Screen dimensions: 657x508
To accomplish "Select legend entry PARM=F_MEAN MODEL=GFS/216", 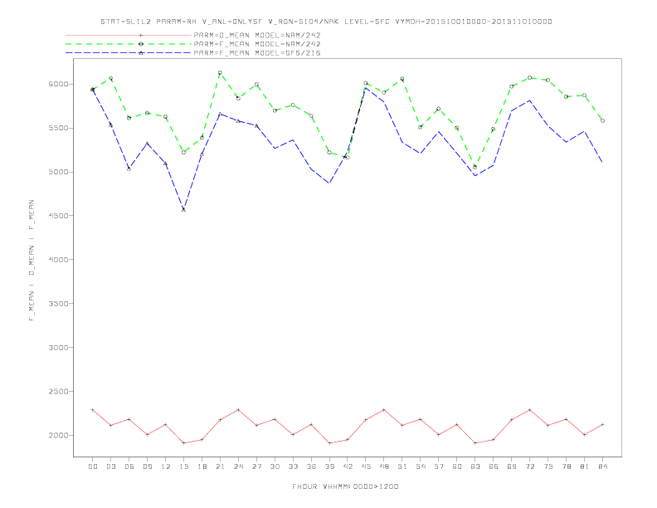I will [257, 53].
